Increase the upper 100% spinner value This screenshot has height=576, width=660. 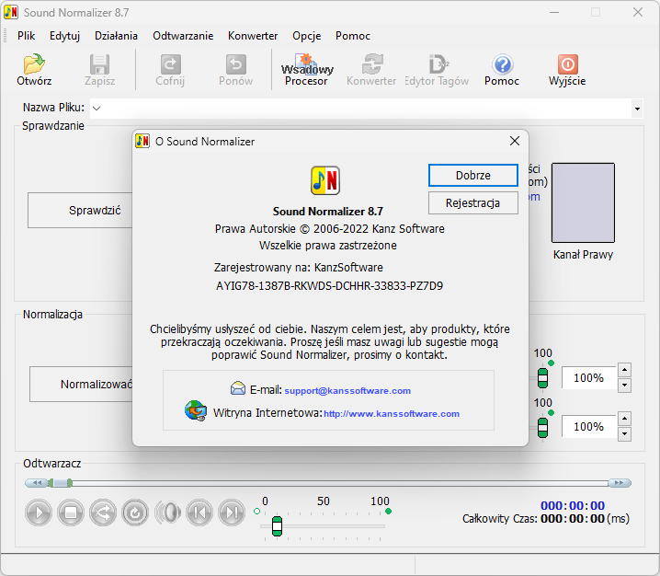625,371
